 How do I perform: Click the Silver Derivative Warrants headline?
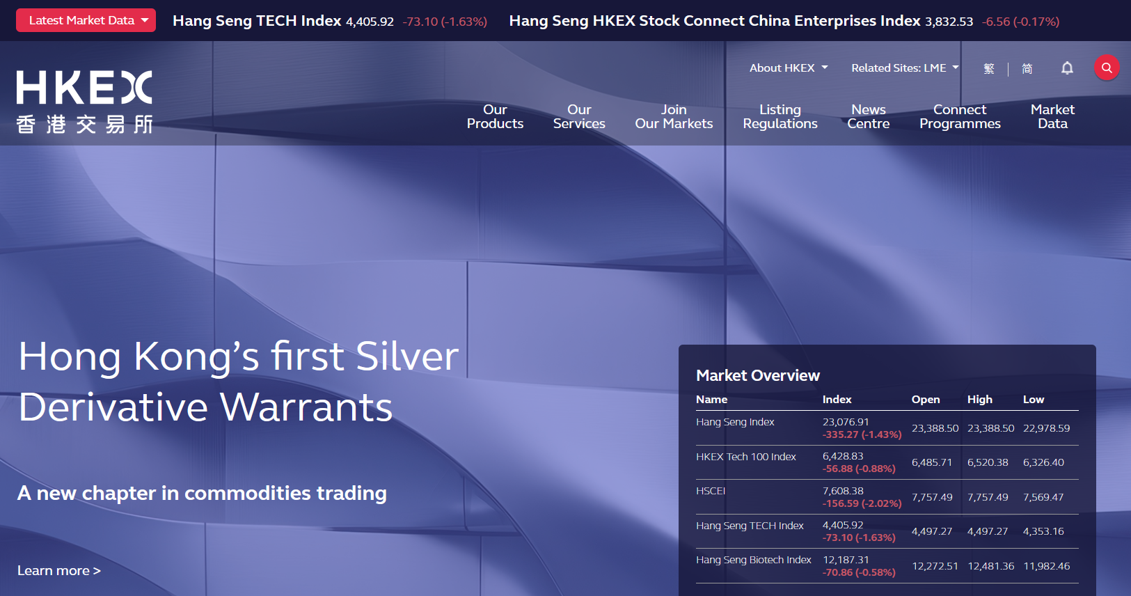[239, 381]
